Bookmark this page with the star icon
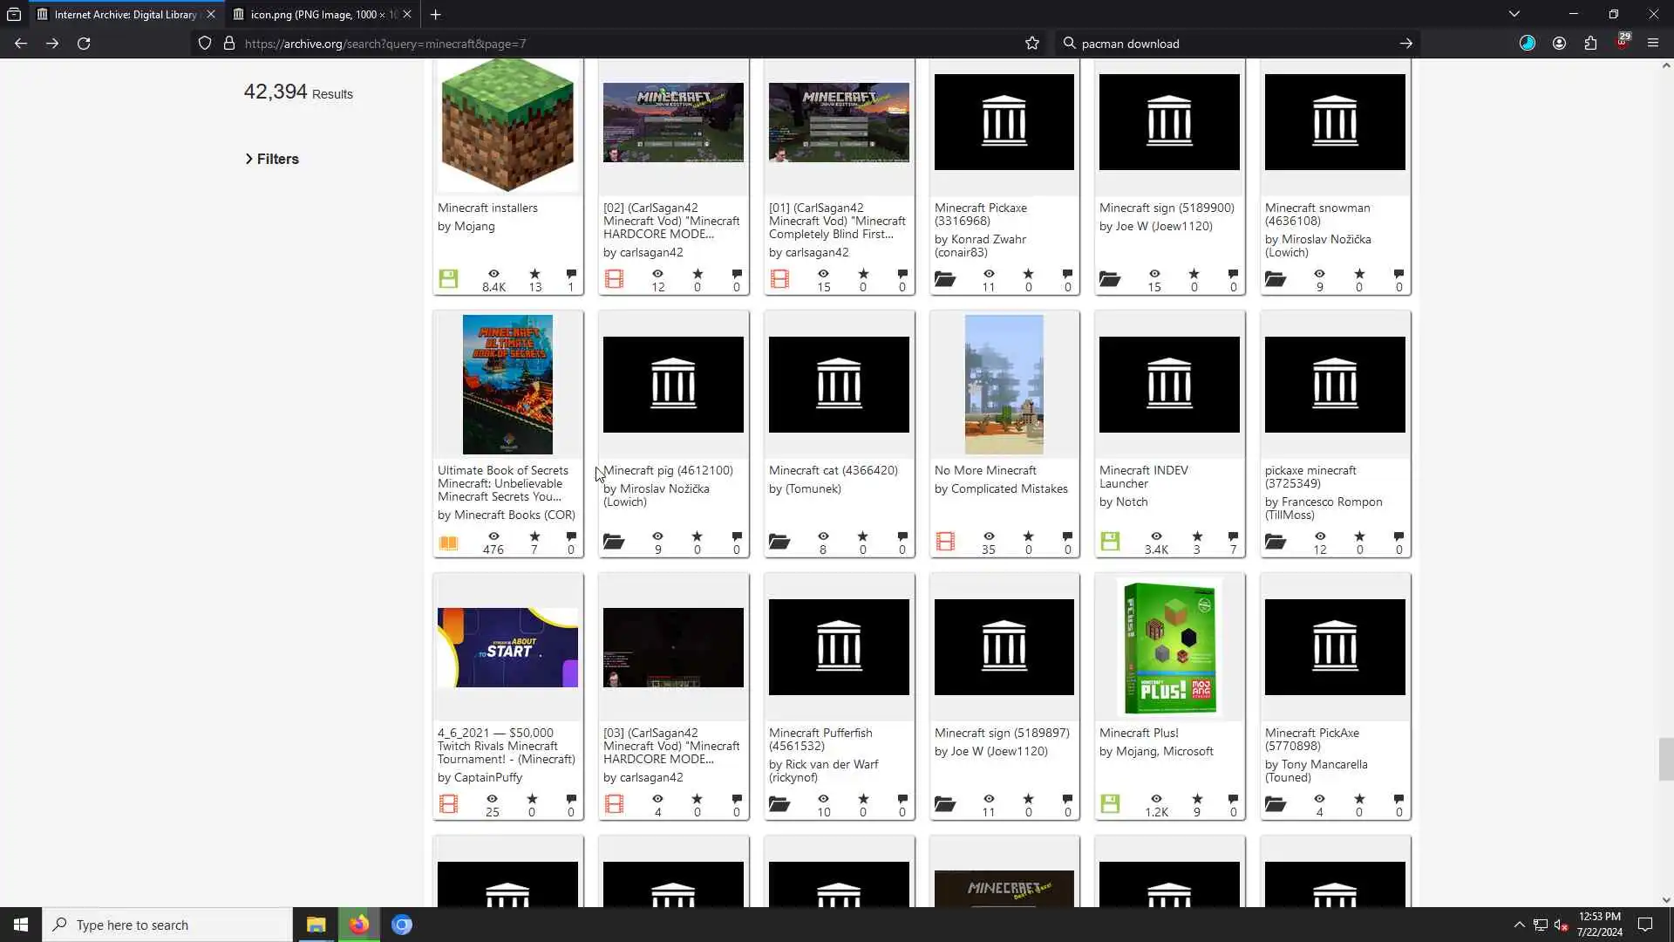The width and height of the screenshot is (1674, 942). pos(1032,44)
